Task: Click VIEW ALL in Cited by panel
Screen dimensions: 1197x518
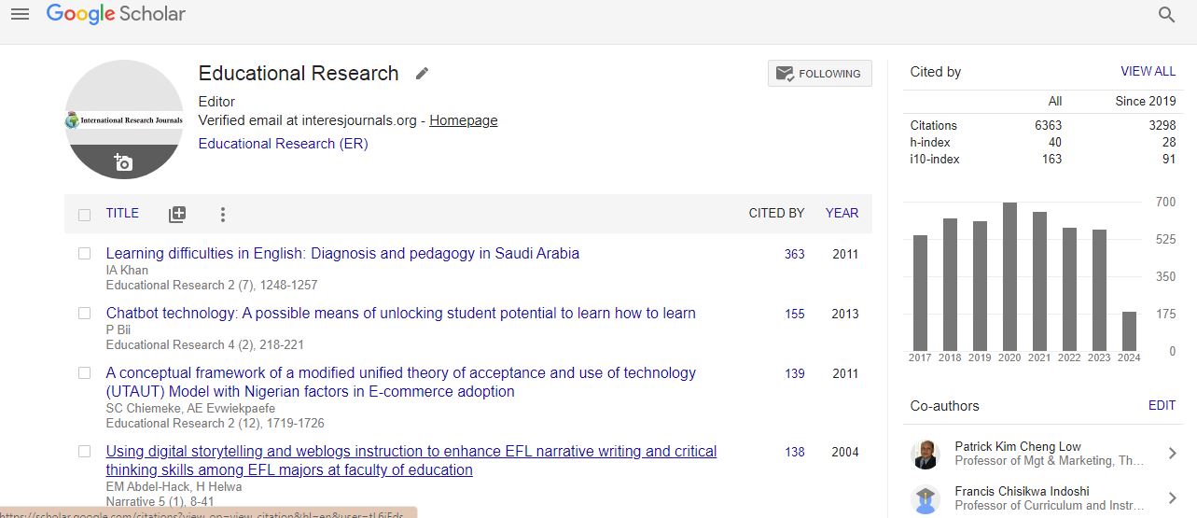Action: 1148,72
